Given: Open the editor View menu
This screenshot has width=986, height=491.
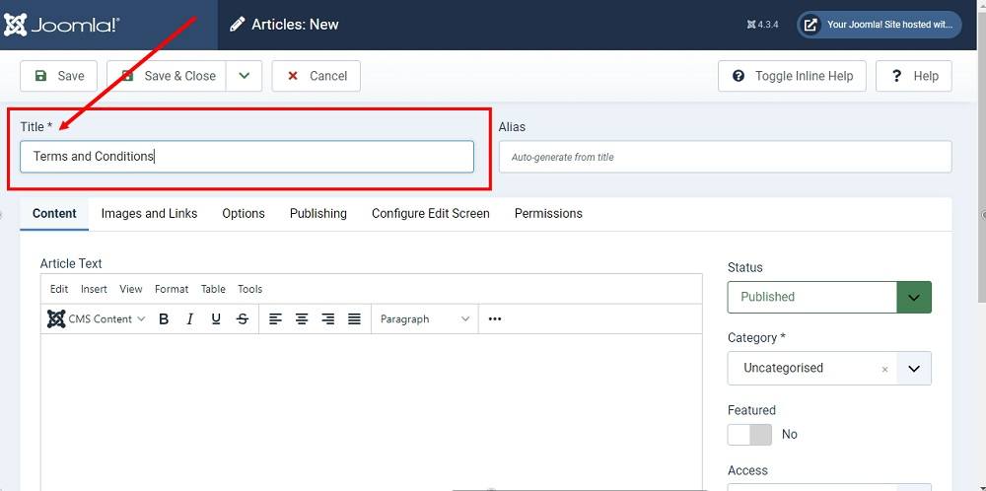Looking at the screenshot, I should pos(131,289).
